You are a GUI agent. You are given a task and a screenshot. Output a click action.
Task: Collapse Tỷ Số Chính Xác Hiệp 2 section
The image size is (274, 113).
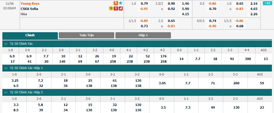pos(6,92)
